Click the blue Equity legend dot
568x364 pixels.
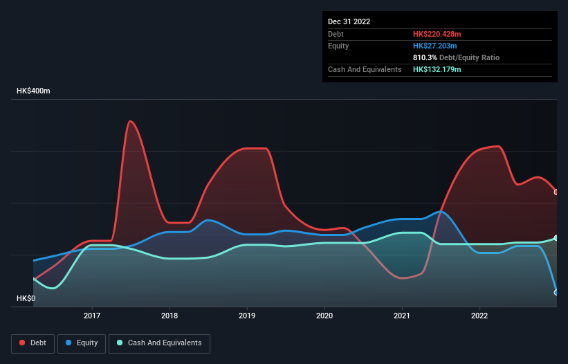pyautogui.click(x=68, y=343)
